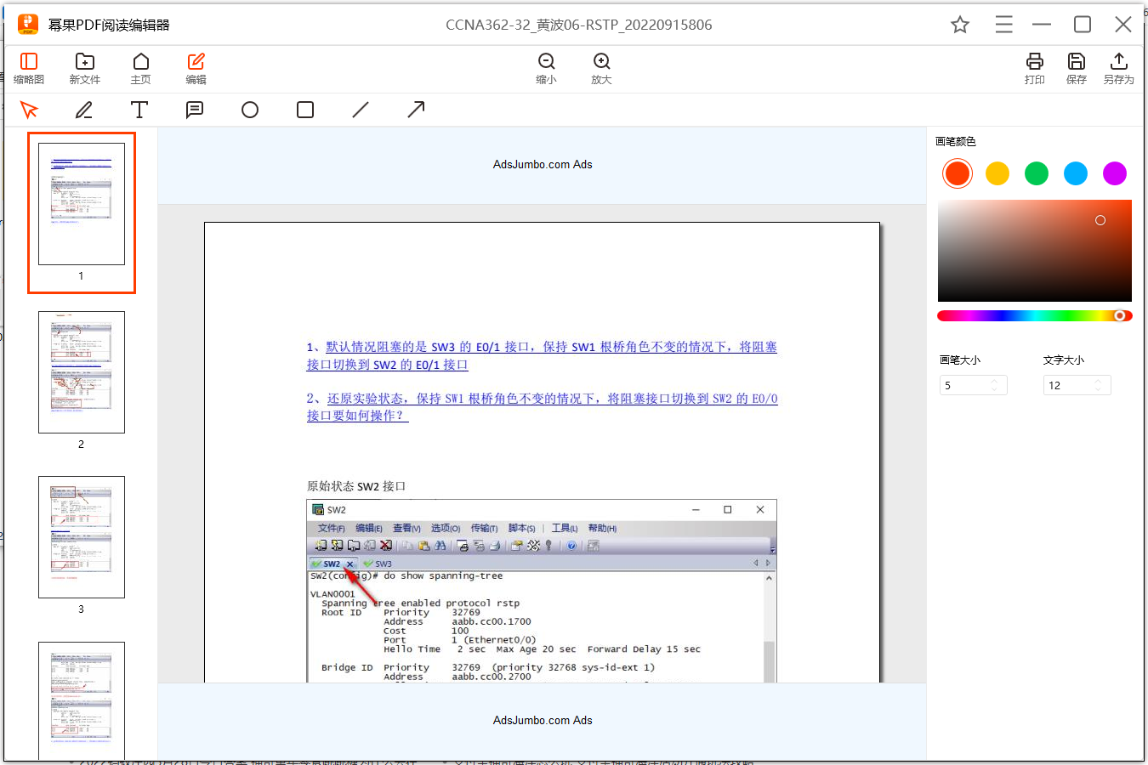Screen dimensions: 1148x765
Task: Maximize the PDF editor window
Action: [x=1083, y=25]
